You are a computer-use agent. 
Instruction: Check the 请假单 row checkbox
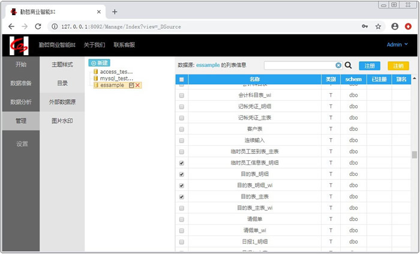182,219
